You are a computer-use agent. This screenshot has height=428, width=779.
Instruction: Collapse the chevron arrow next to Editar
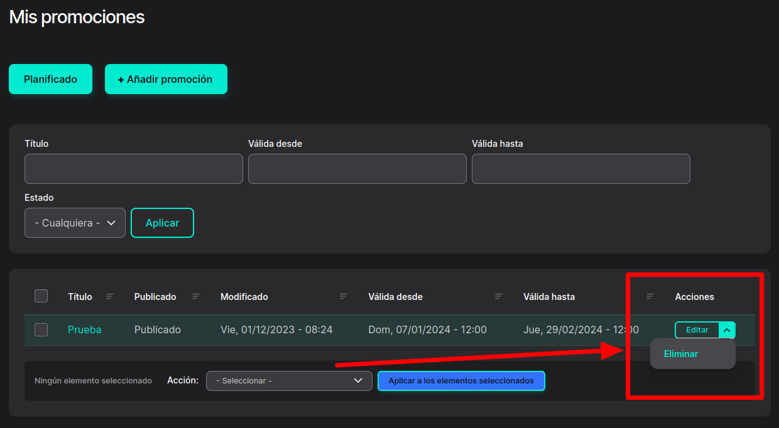tap(726, 329)
